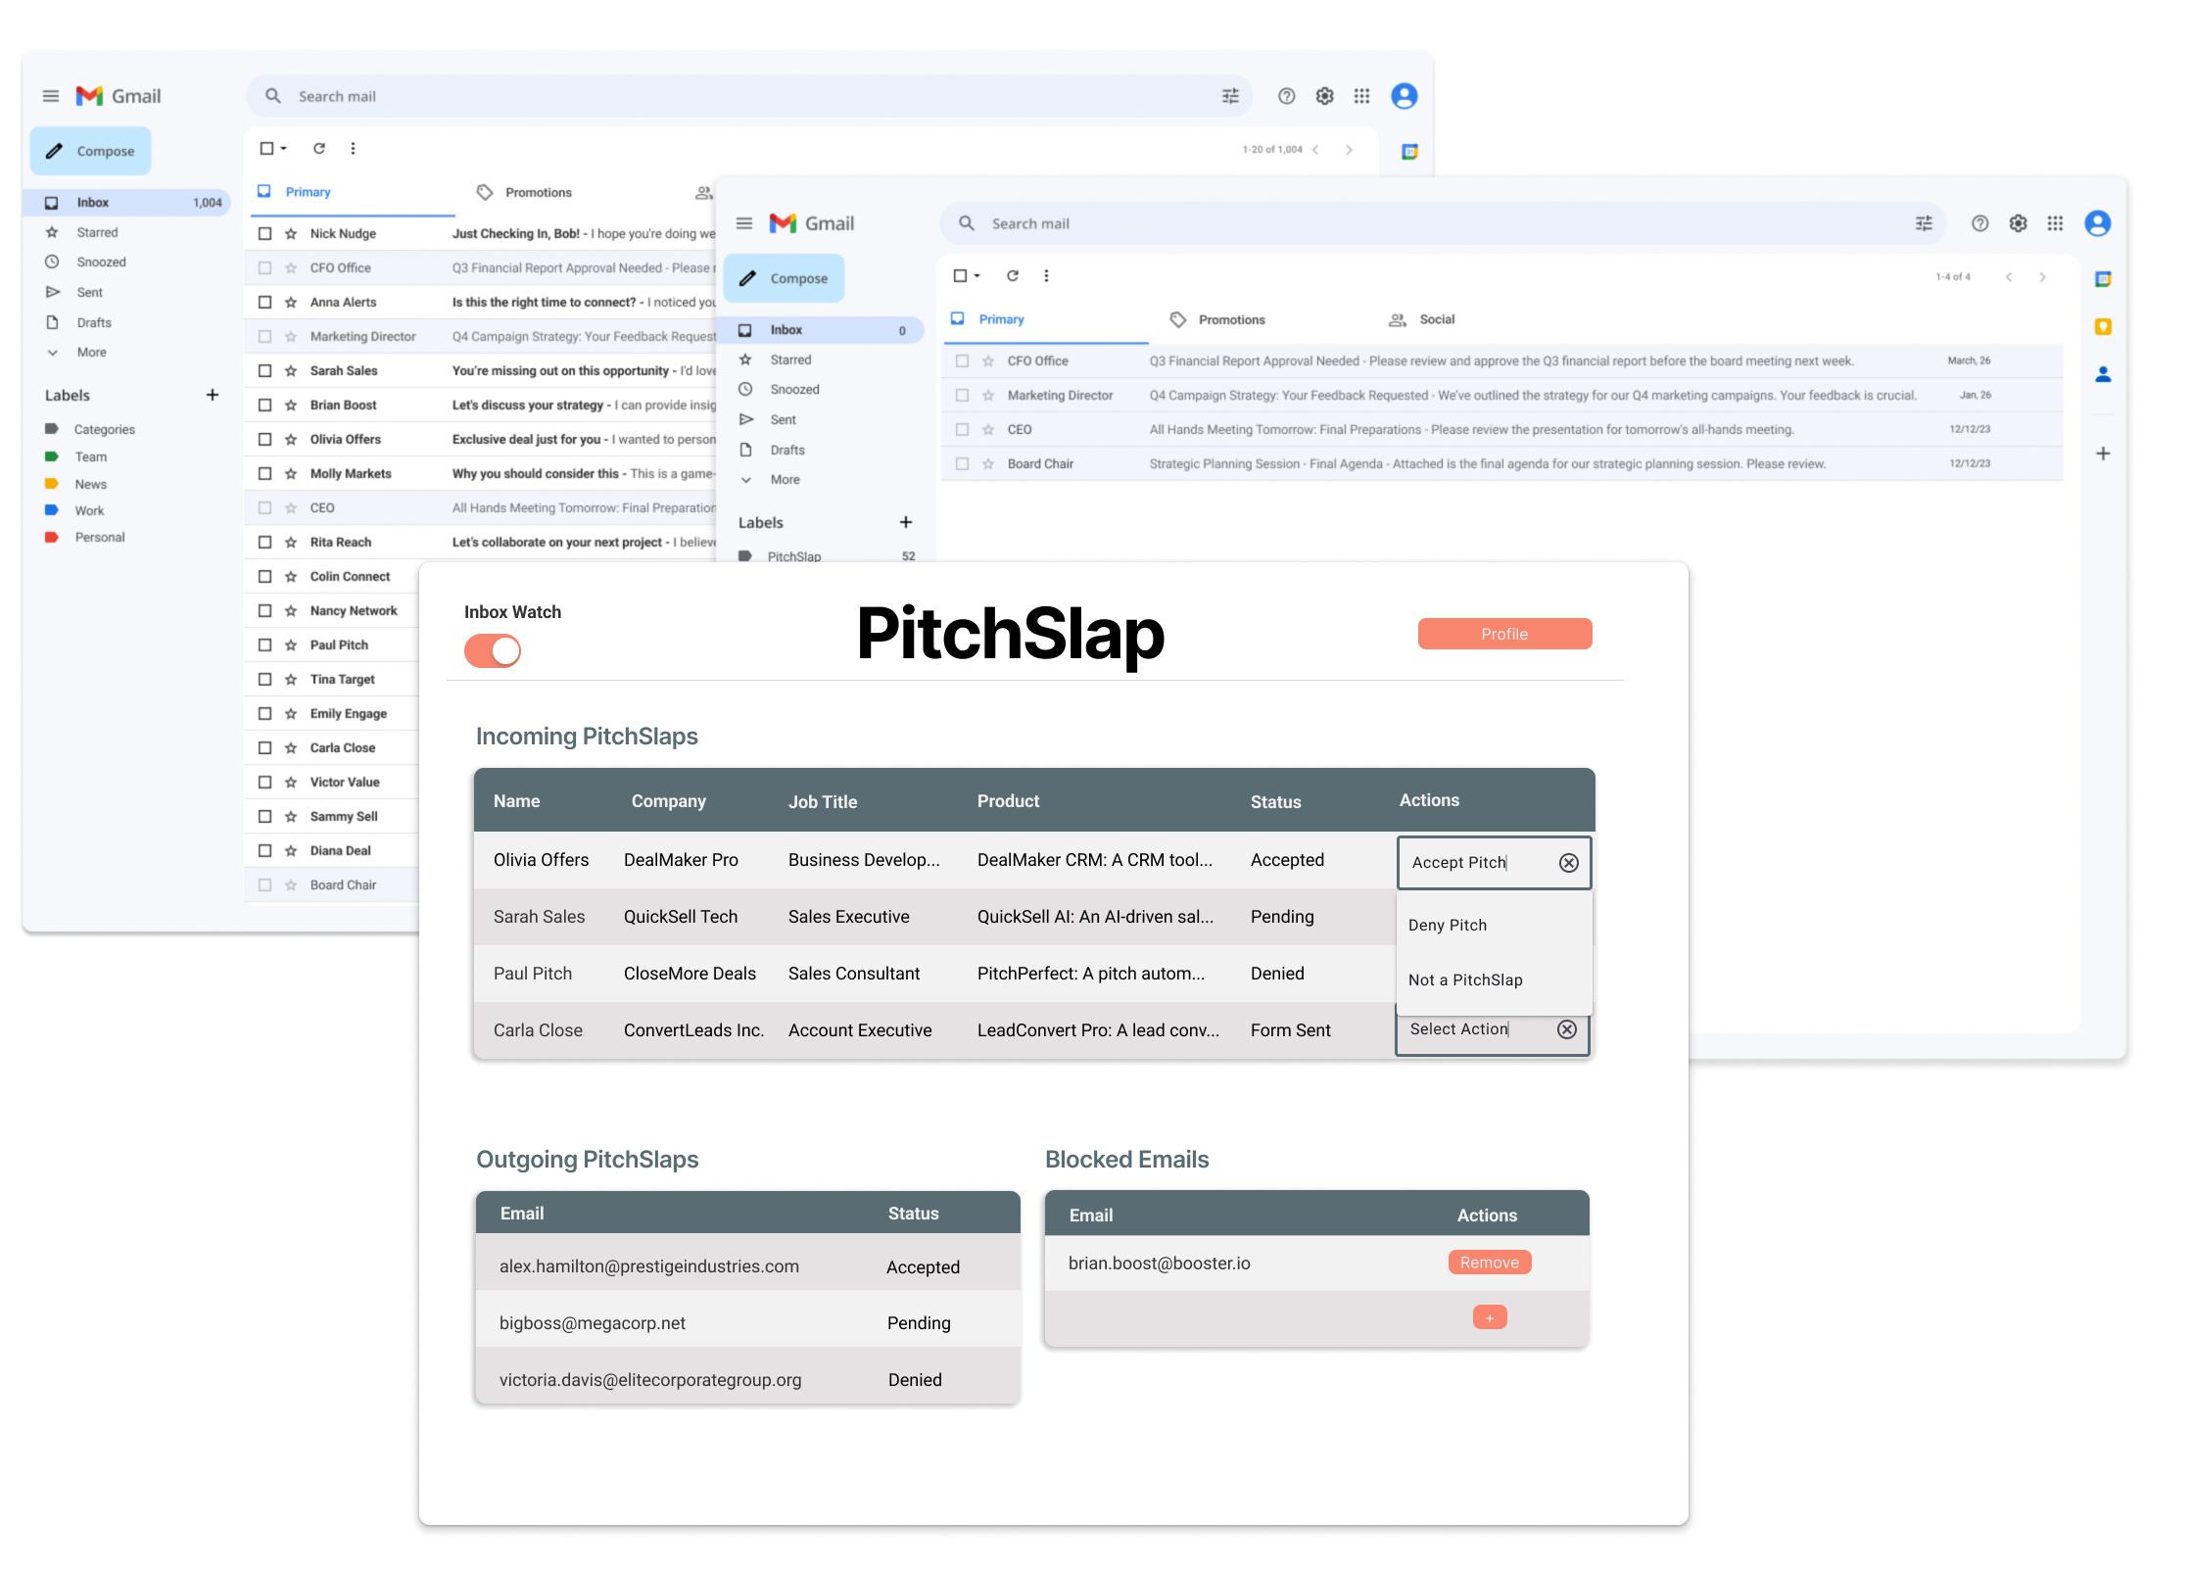Select the CFO Office email checkbox in front Gmail
The width and height of the screenshot is (2191, 1575).
(962, 360)
